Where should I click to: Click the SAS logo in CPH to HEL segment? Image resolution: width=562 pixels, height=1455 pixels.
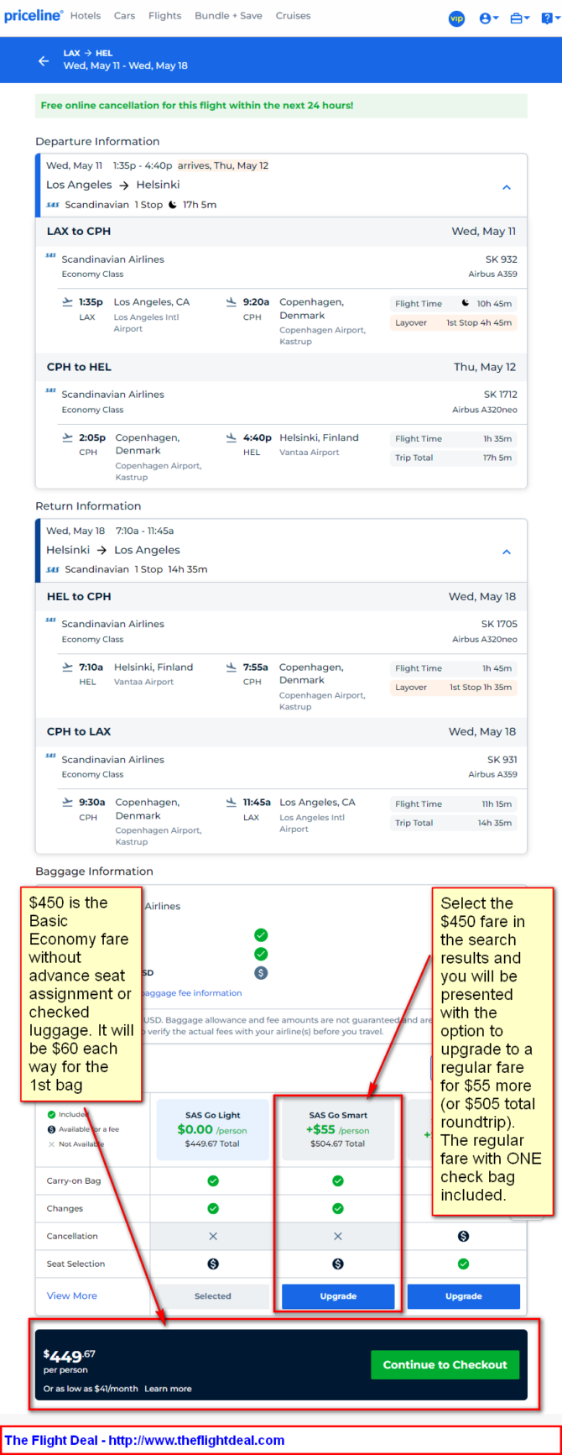point(51,391)
